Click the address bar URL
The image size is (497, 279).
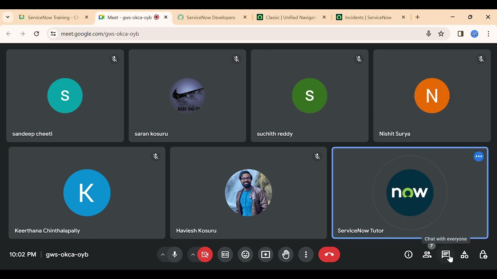(100, 34)
